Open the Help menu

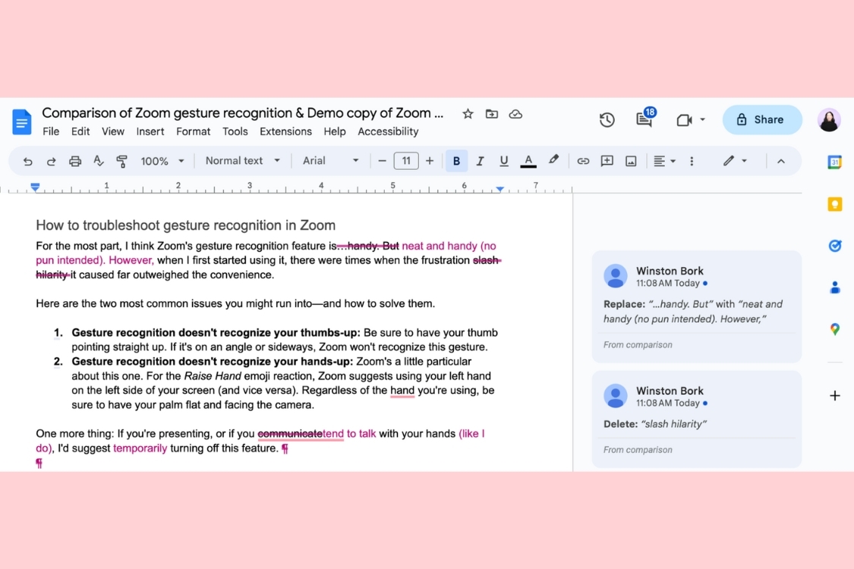(335, 132)
